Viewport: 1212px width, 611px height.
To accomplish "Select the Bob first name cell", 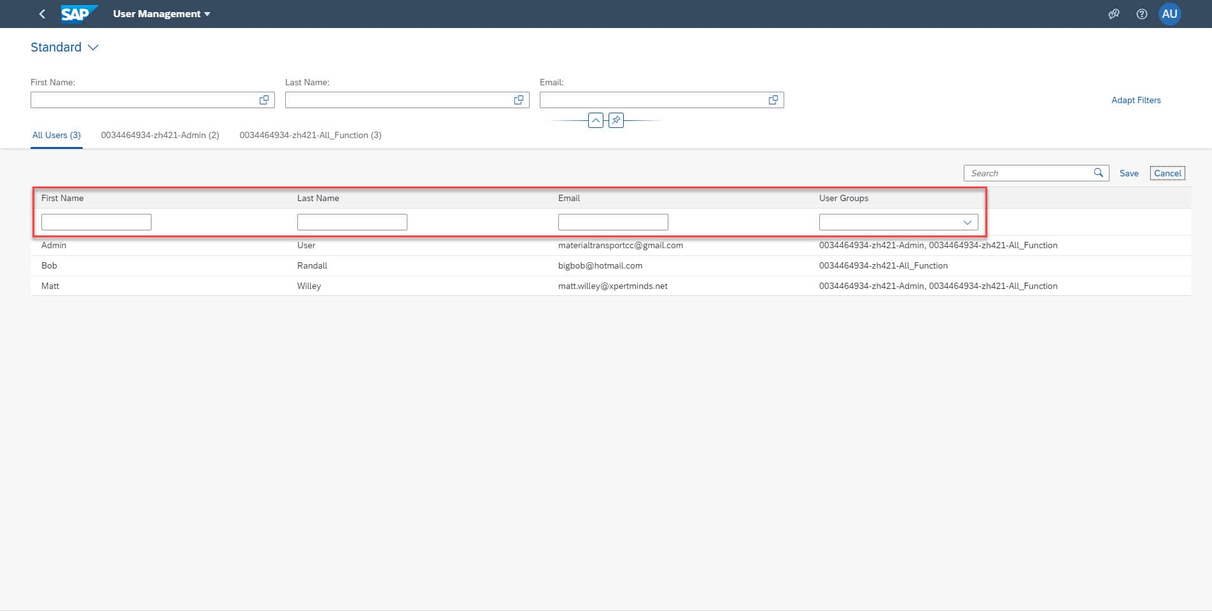I will click(49, 265).
